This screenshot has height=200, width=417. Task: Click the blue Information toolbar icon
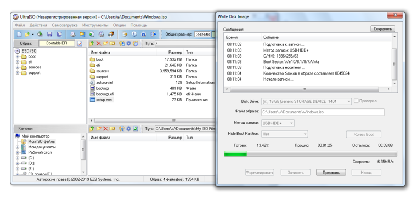point(134,35)
